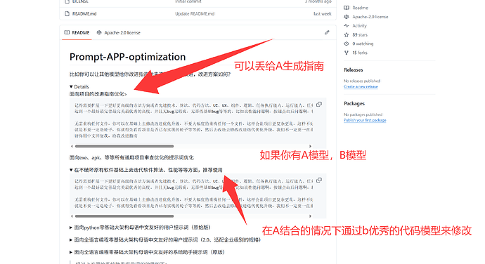Click the star icon beside 89 stars
This screenshot has width=485, height=264.
click(x=347, y=34)
